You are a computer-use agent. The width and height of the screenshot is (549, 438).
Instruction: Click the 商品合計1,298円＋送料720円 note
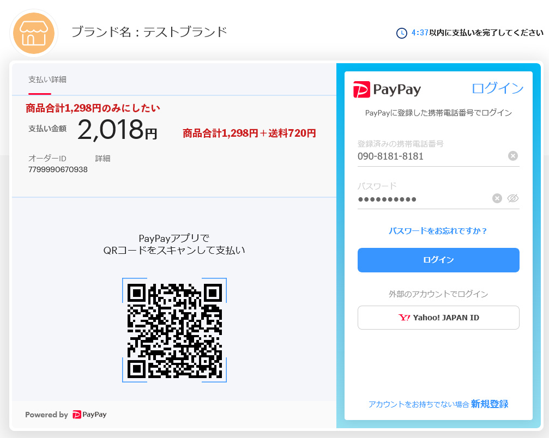(249, 133)
